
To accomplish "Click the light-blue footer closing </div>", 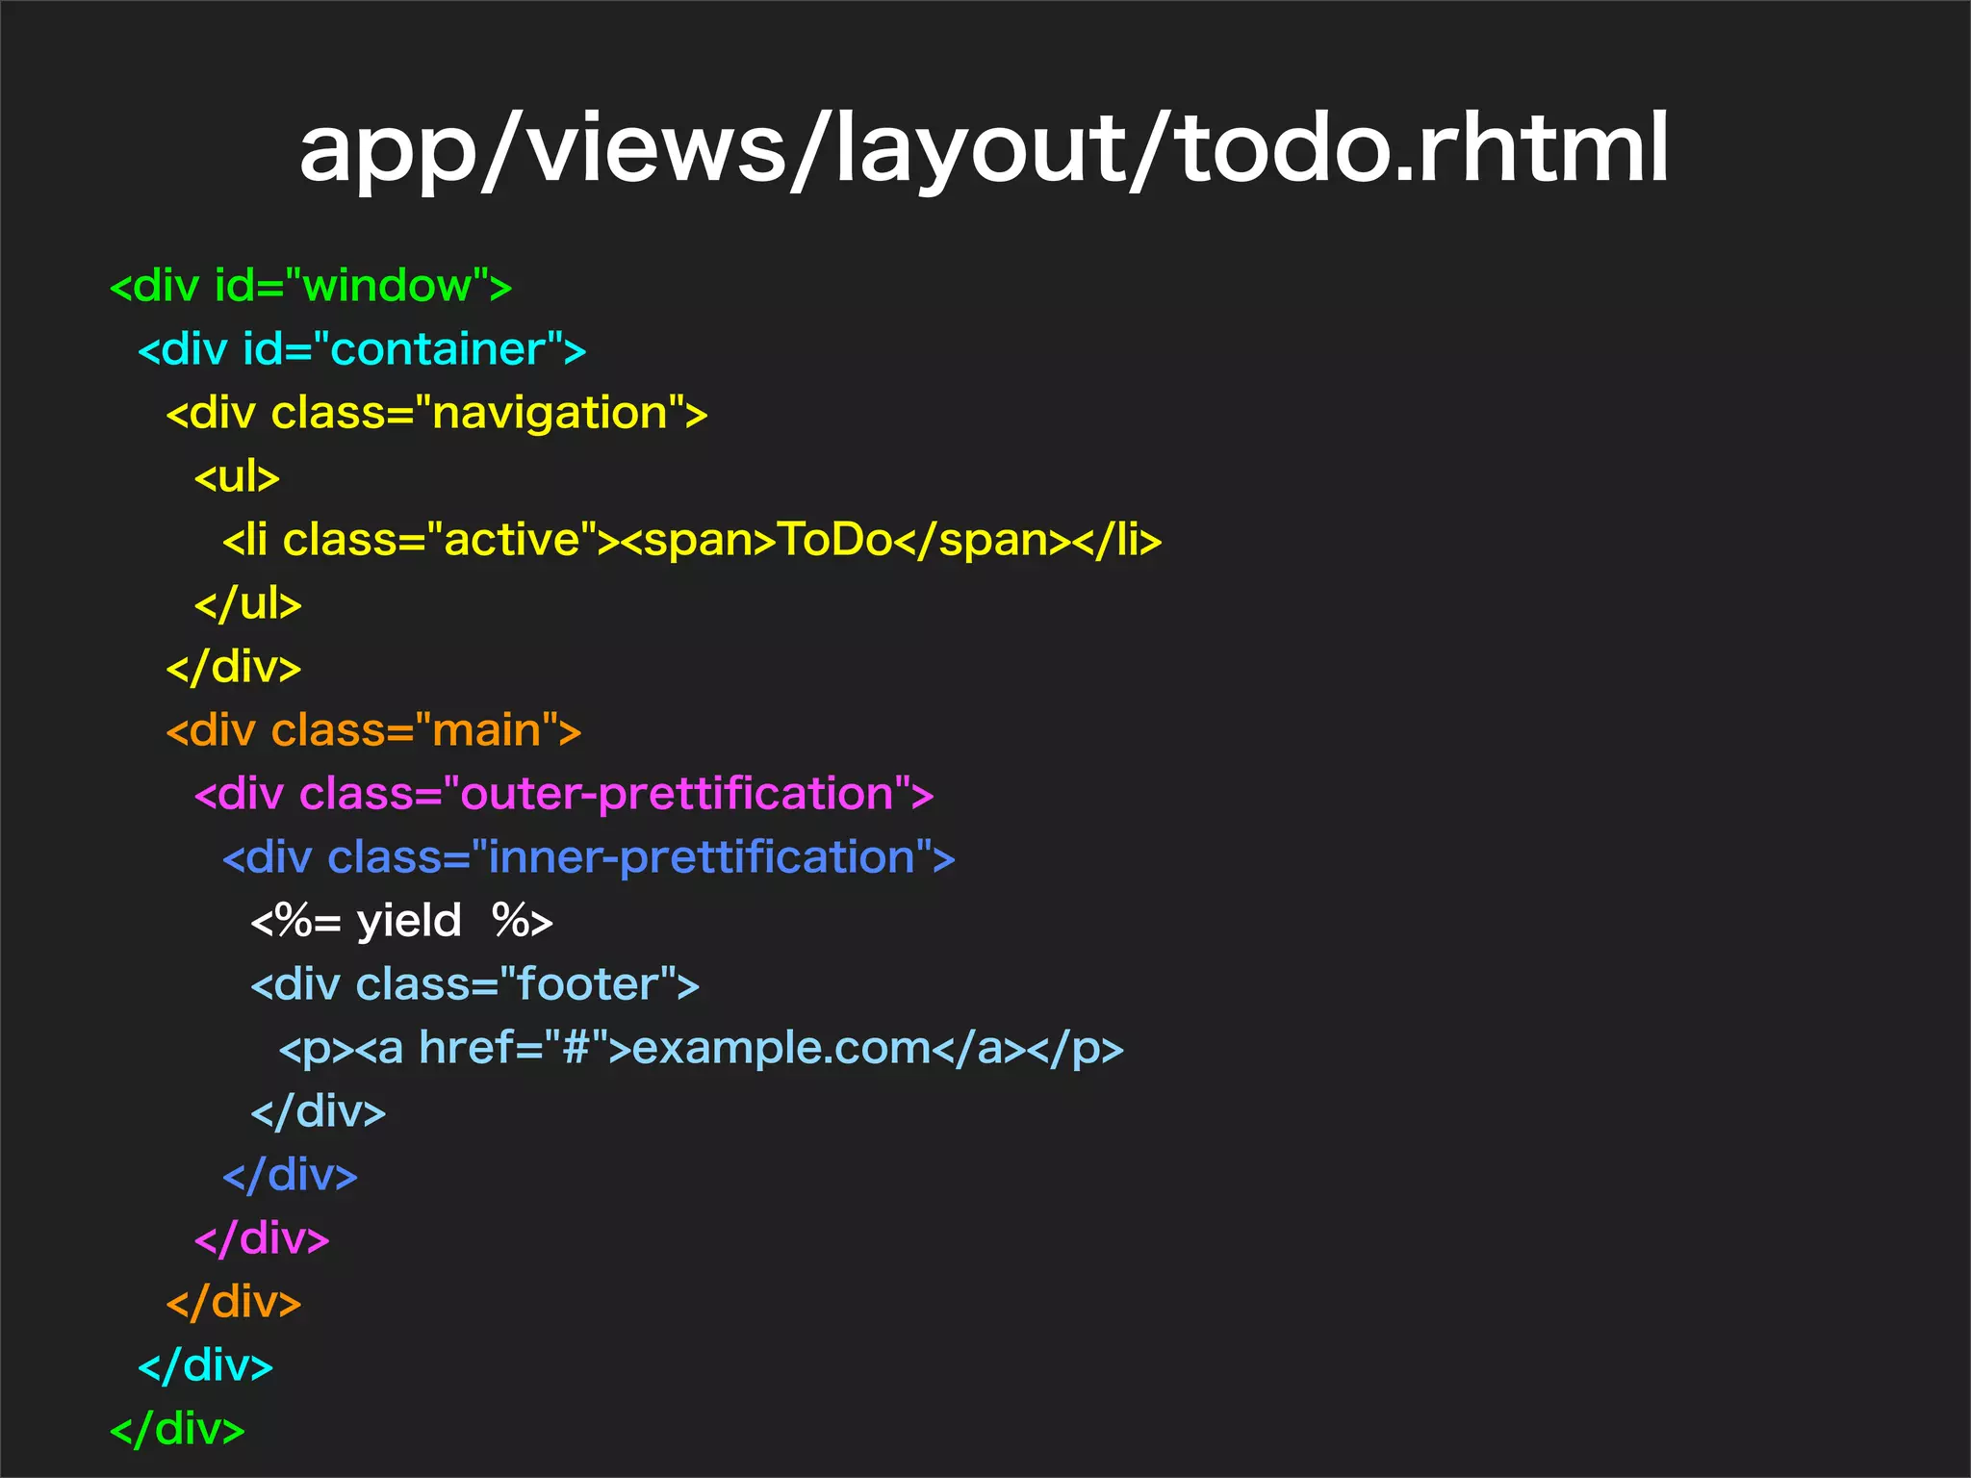I will click(x=318, y=1111).
